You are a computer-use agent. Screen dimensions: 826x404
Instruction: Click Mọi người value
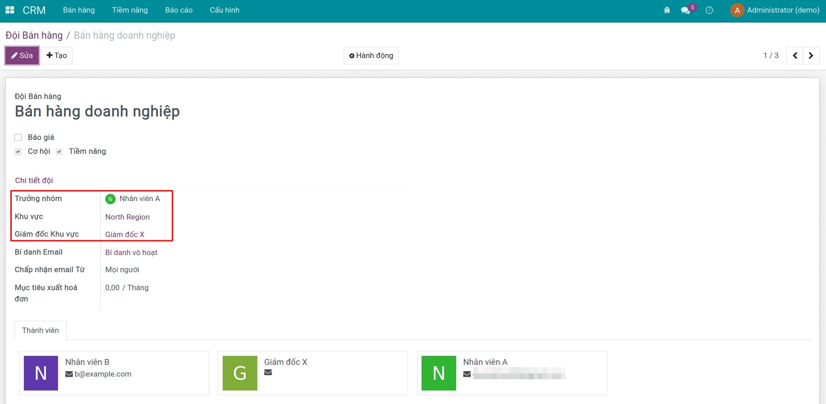tap(122, 269)
